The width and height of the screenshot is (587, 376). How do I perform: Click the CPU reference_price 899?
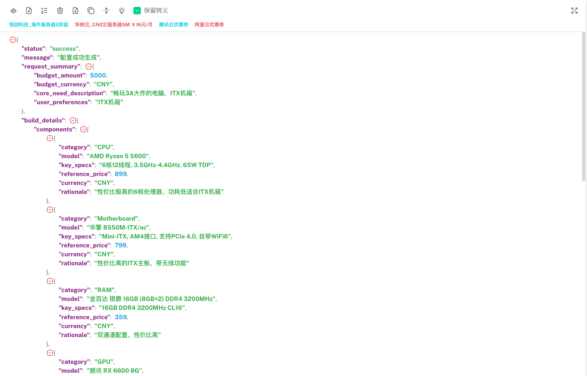pos(120,174)
